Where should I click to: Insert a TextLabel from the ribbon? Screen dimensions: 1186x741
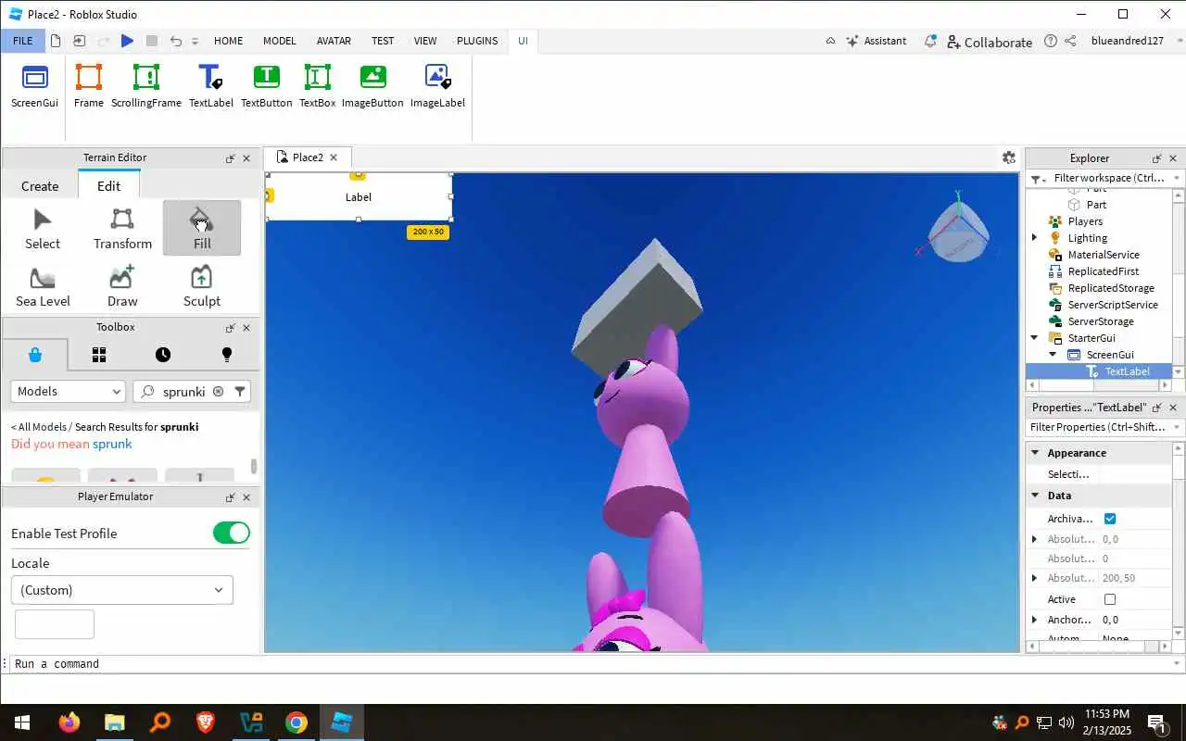pyautogui.click(x=211, y=87)
